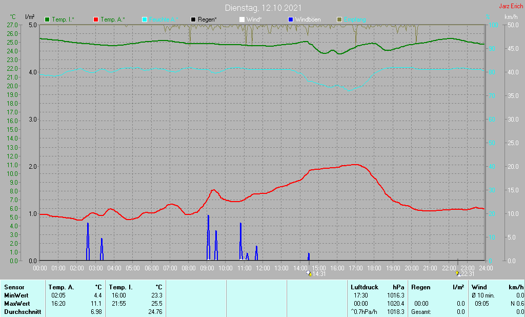
Task: Click the maximum pressure value '1020.4'
Action: tap(396, 304)
